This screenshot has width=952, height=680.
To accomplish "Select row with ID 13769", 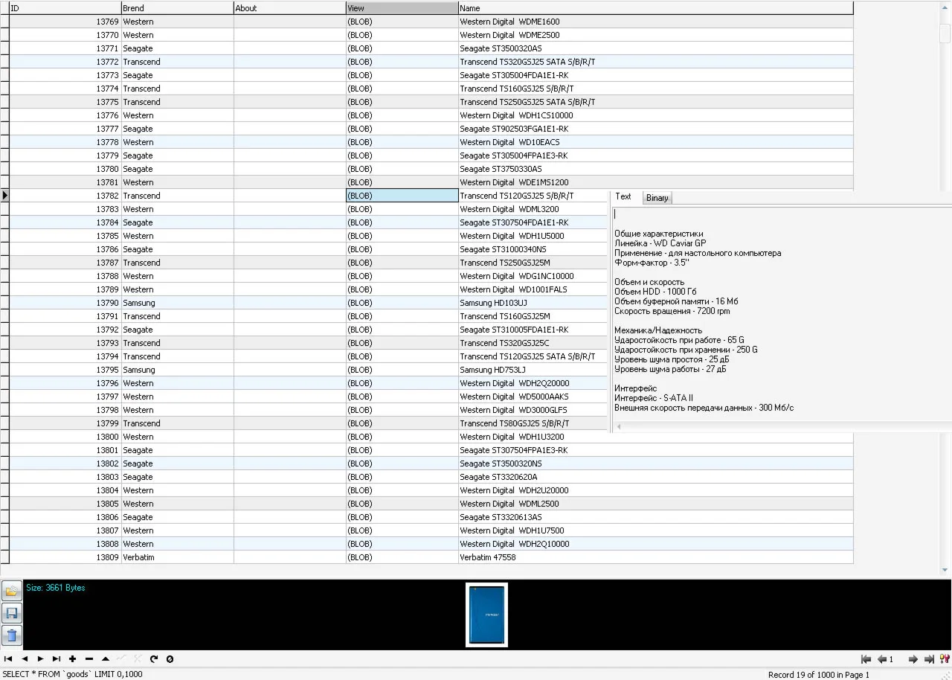I will coord(431,22).
